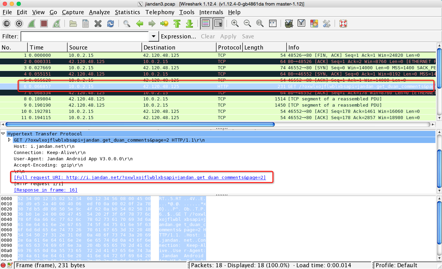Follow the Full request URI link
This screenshot has width=442, height=269.
coord(140,178)
